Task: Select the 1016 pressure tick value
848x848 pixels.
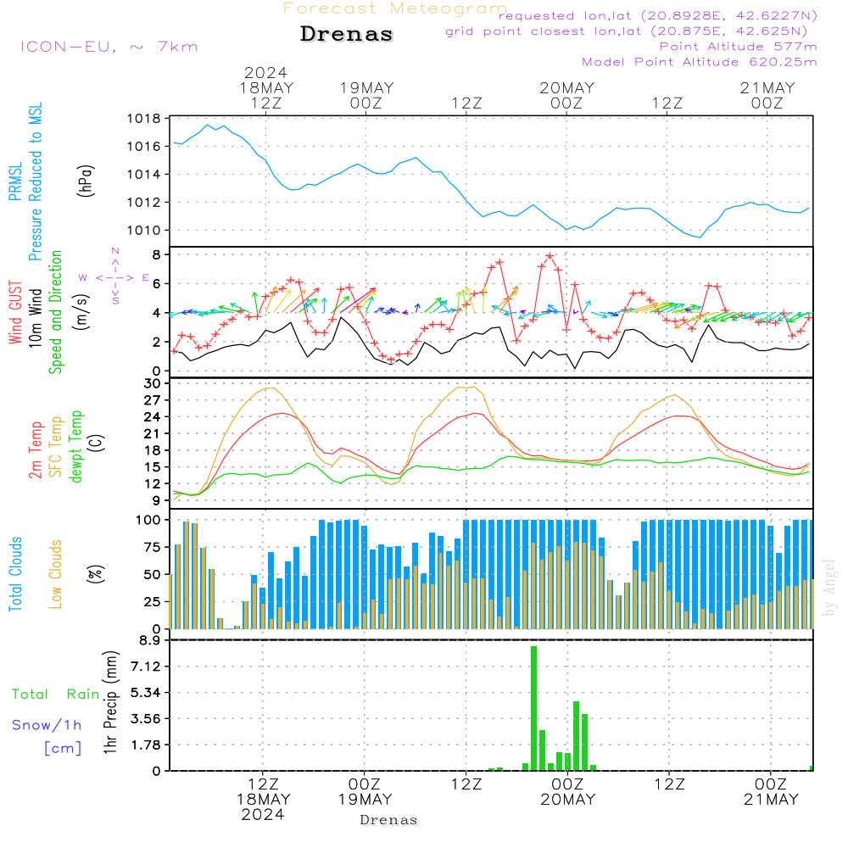Action: point(143,147)
